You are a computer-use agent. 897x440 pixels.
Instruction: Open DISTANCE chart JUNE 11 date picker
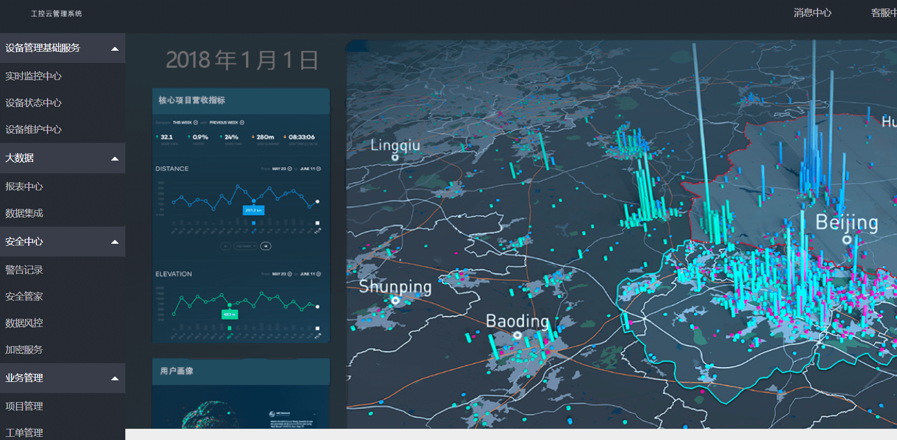[x=310, y=169]
